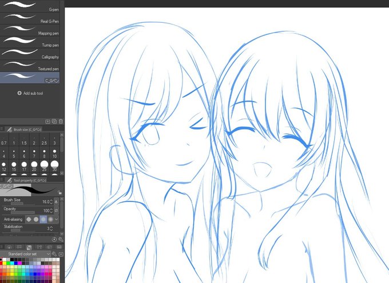Select brush size preset 30
The image size is (389, 283).
[x=54, y=167]
